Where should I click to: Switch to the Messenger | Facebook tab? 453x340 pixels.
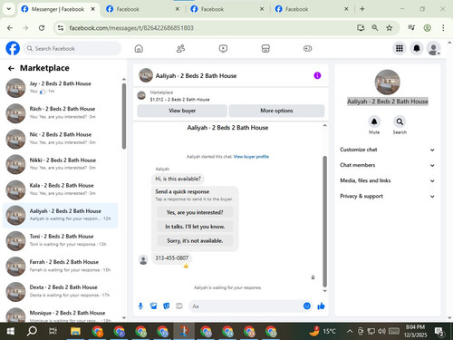click(58, 9)
